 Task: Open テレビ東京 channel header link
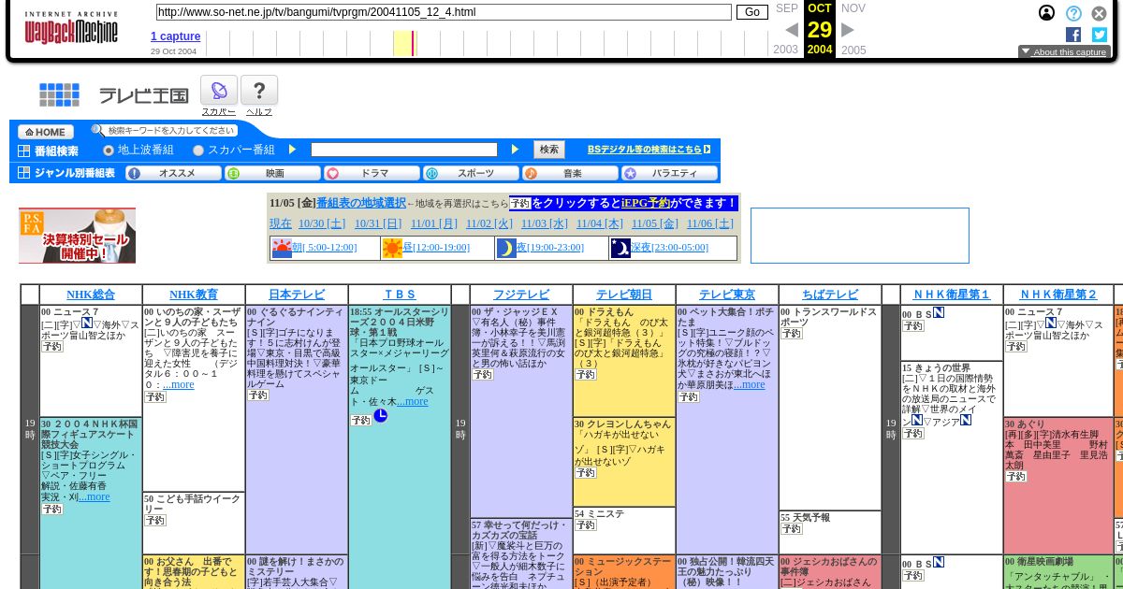pos(727,294)
